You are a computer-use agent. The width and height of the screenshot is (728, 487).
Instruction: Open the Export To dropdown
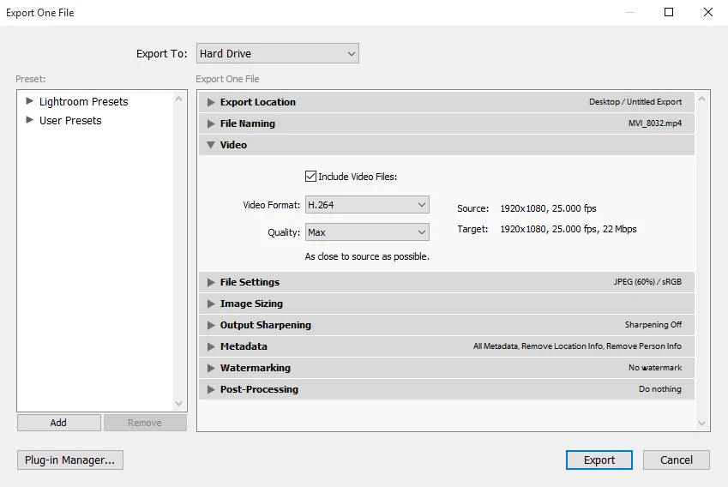click(x=278, y=53)
